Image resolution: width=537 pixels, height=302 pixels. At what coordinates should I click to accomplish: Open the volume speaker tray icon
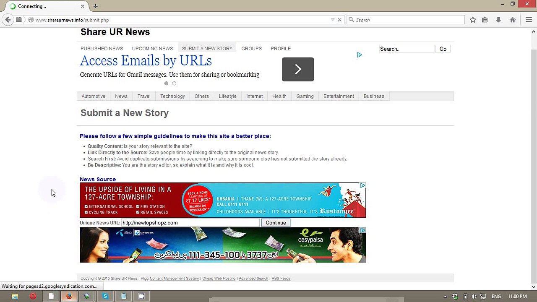[x=474, y=297]
